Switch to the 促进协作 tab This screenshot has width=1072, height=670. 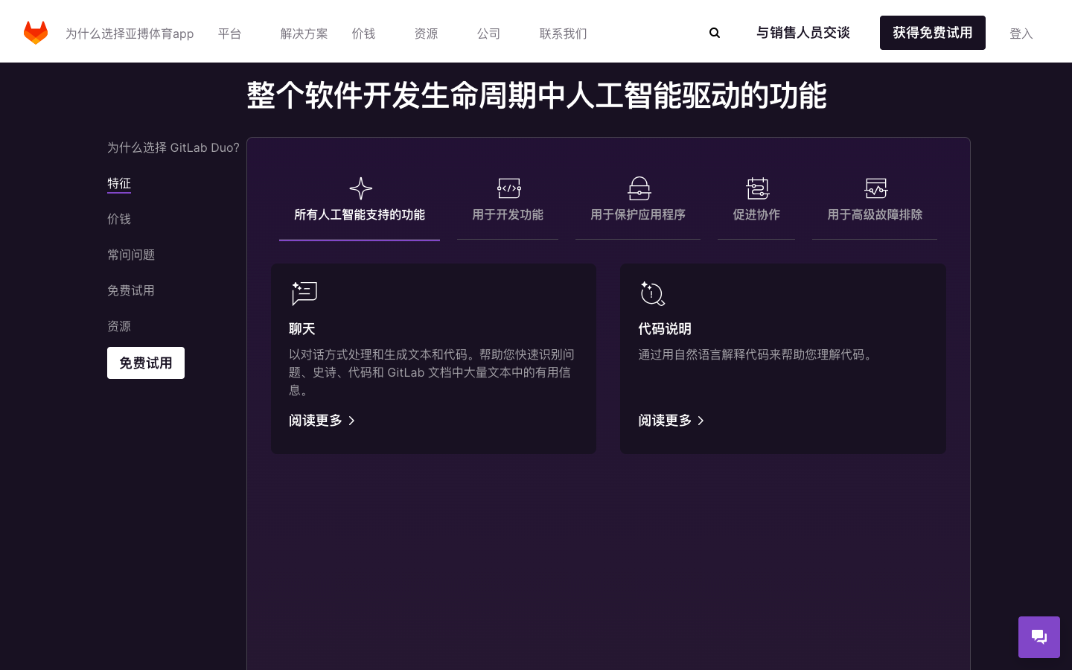(756, 214)
